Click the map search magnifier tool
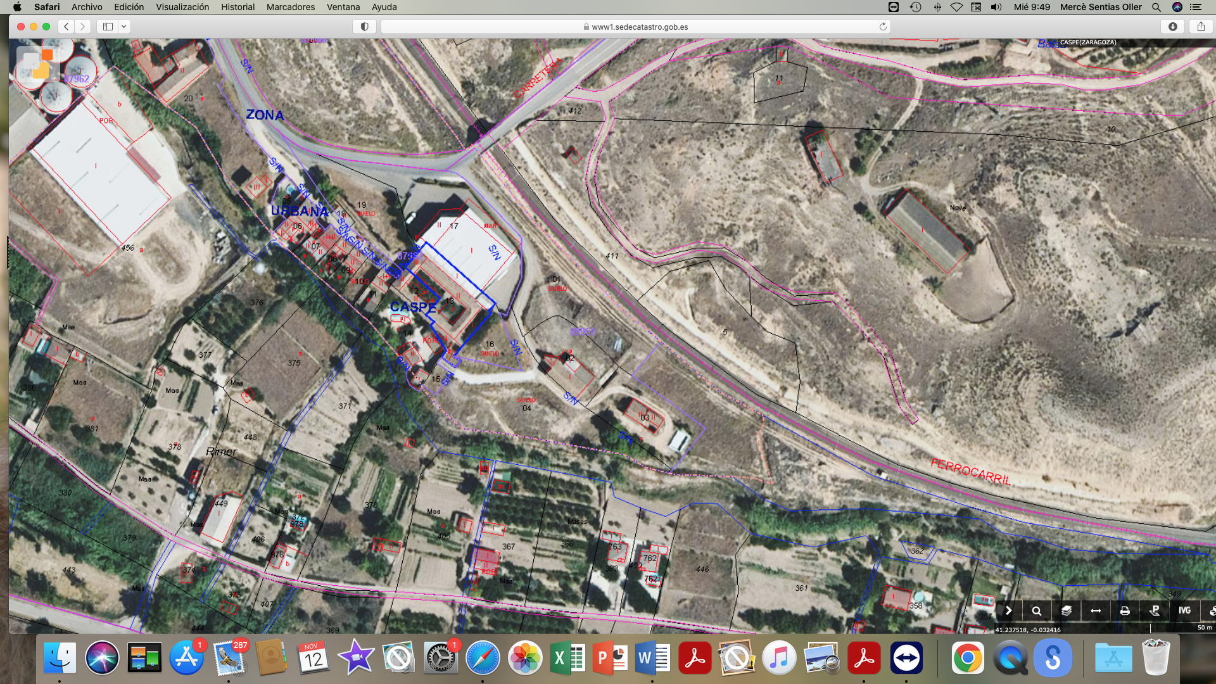Screen dimensions: 1216x684 click(1037, 611)
